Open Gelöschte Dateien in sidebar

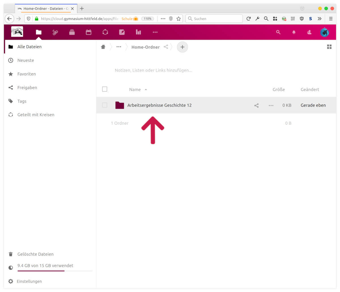[x=35, y=254]
